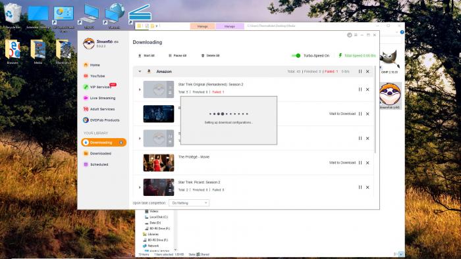Click the Star Trek: Picard Season 2 thumbnail
This screenshot has width=461, height=259.
159,187
